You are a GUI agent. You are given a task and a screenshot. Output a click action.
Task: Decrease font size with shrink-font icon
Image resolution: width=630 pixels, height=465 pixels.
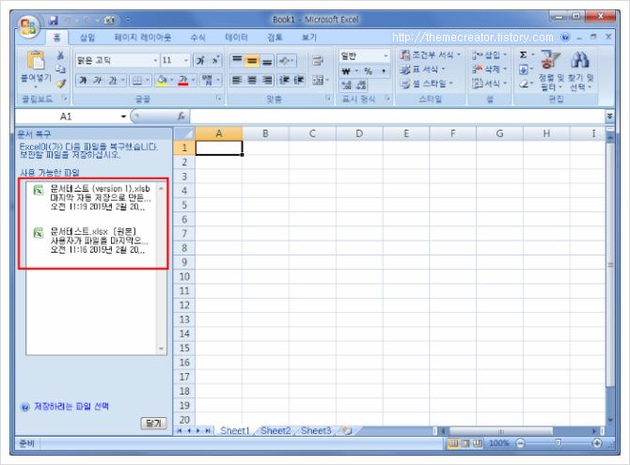click(215, 60)
